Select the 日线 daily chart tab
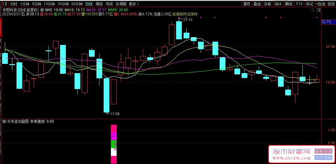Viewport: 336px width, 164px height. (89, 4)
